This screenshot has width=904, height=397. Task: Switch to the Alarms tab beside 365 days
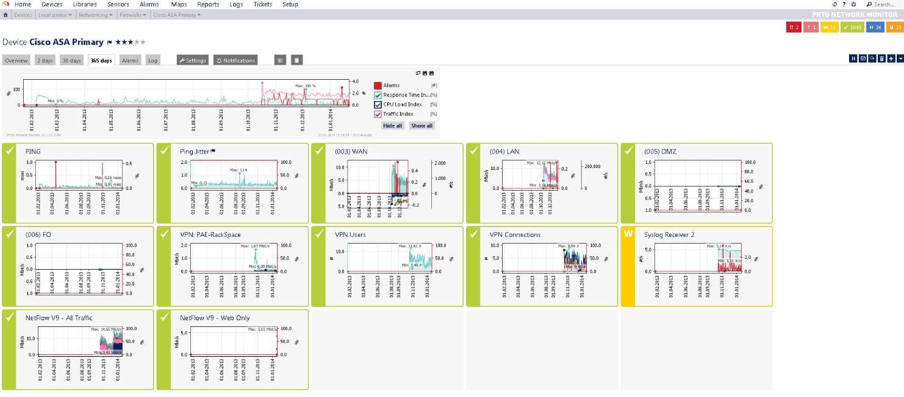pyautogui.click(x=130, y=60)
